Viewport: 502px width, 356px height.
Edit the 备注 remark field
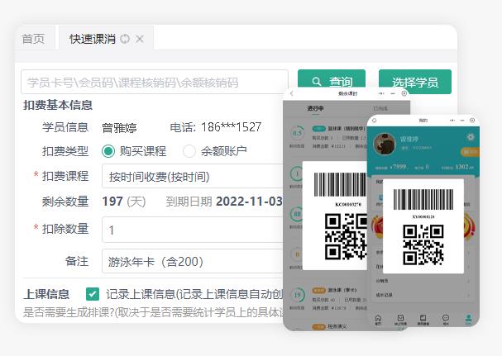[x=193, y=262]
